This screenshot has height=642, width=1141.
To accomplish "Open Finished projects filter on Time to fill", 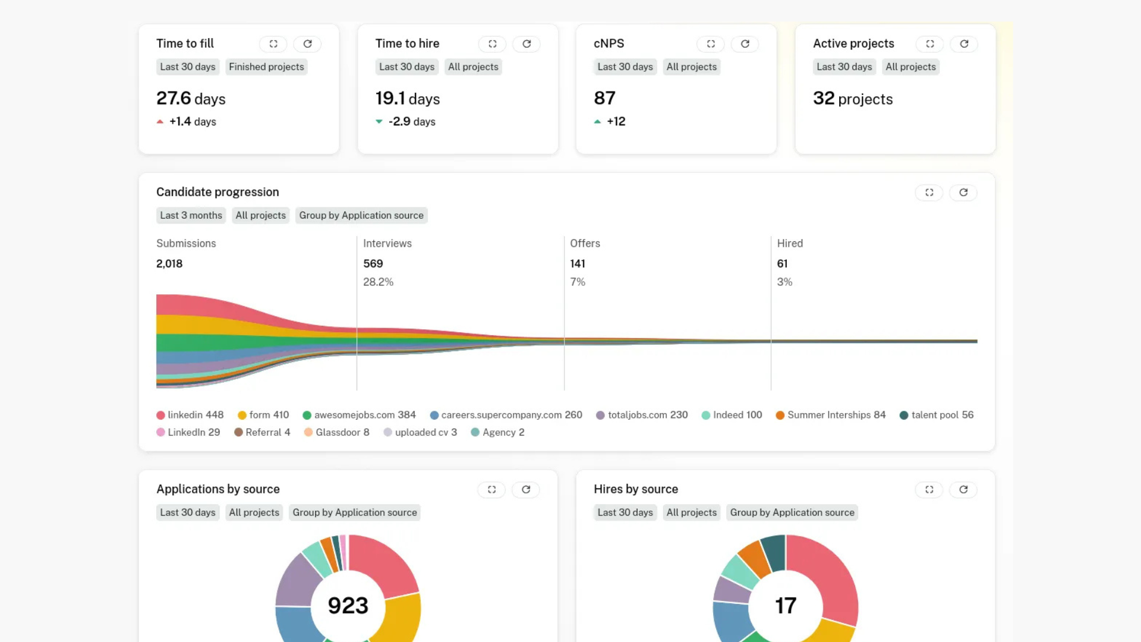I will tap(266, 67).
